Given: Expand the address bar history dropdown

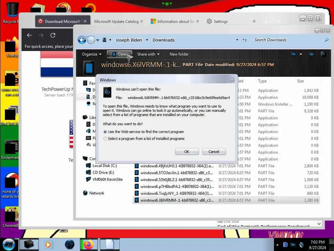Looking at the screenshot, I should pyautogui.click(x=237, y=40).
